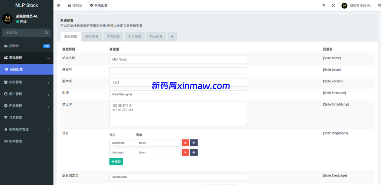Viewport: 381px width, 185px height.
Task: Open the language switch icon in header
Action: tap(323, 5)
